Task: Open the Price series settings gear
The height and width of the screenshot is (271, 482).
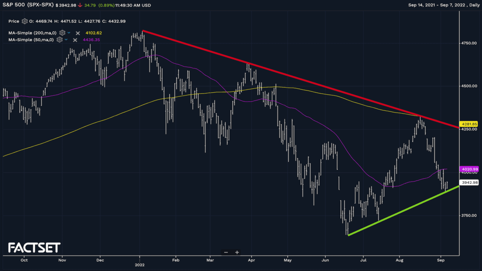Action: tap(25, 21)
